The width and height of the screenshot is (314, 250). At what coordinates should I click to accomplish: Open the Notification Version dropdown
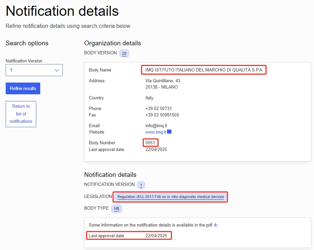[x=34, y=70]
